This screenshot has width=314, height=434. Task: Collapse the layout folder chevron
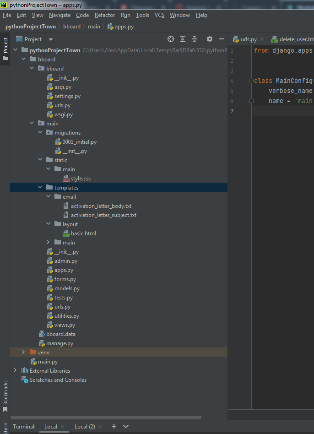(x=49, y=224)
